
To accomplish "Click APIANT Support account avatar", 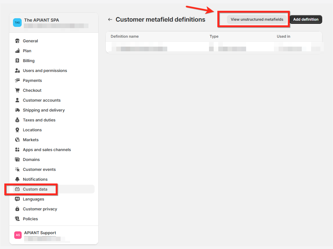I will point(18,235).
